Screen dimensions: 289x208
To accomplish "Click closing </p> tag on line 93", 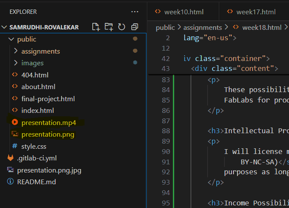I will tap(216, 182).
